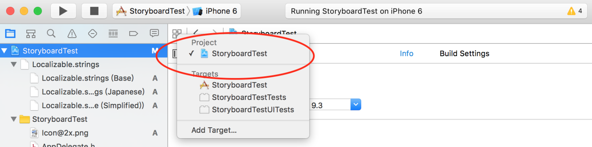This screenshot has height=147, width=592.
Task: Open the deployment target 9.3 dropdown
Action: point(356,105)
